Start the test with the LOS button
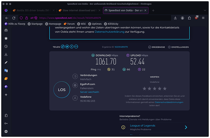This screenshot has height=138, width=210. 62,90
